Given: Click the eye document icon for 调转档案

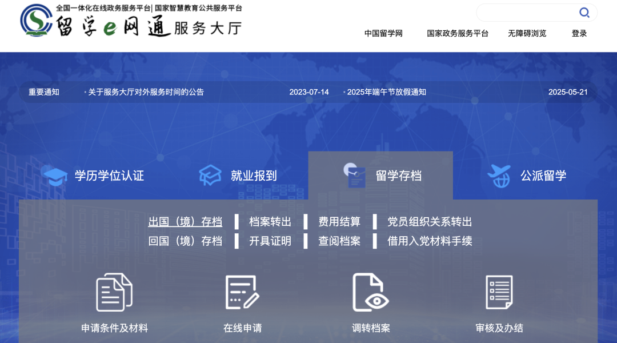Looking at the screenshot, I should pyautogui.click(x=371, y=291).
